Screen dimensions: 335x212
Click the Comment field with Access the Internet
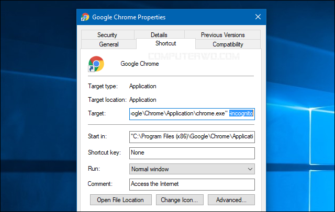[x=192, y=184]
